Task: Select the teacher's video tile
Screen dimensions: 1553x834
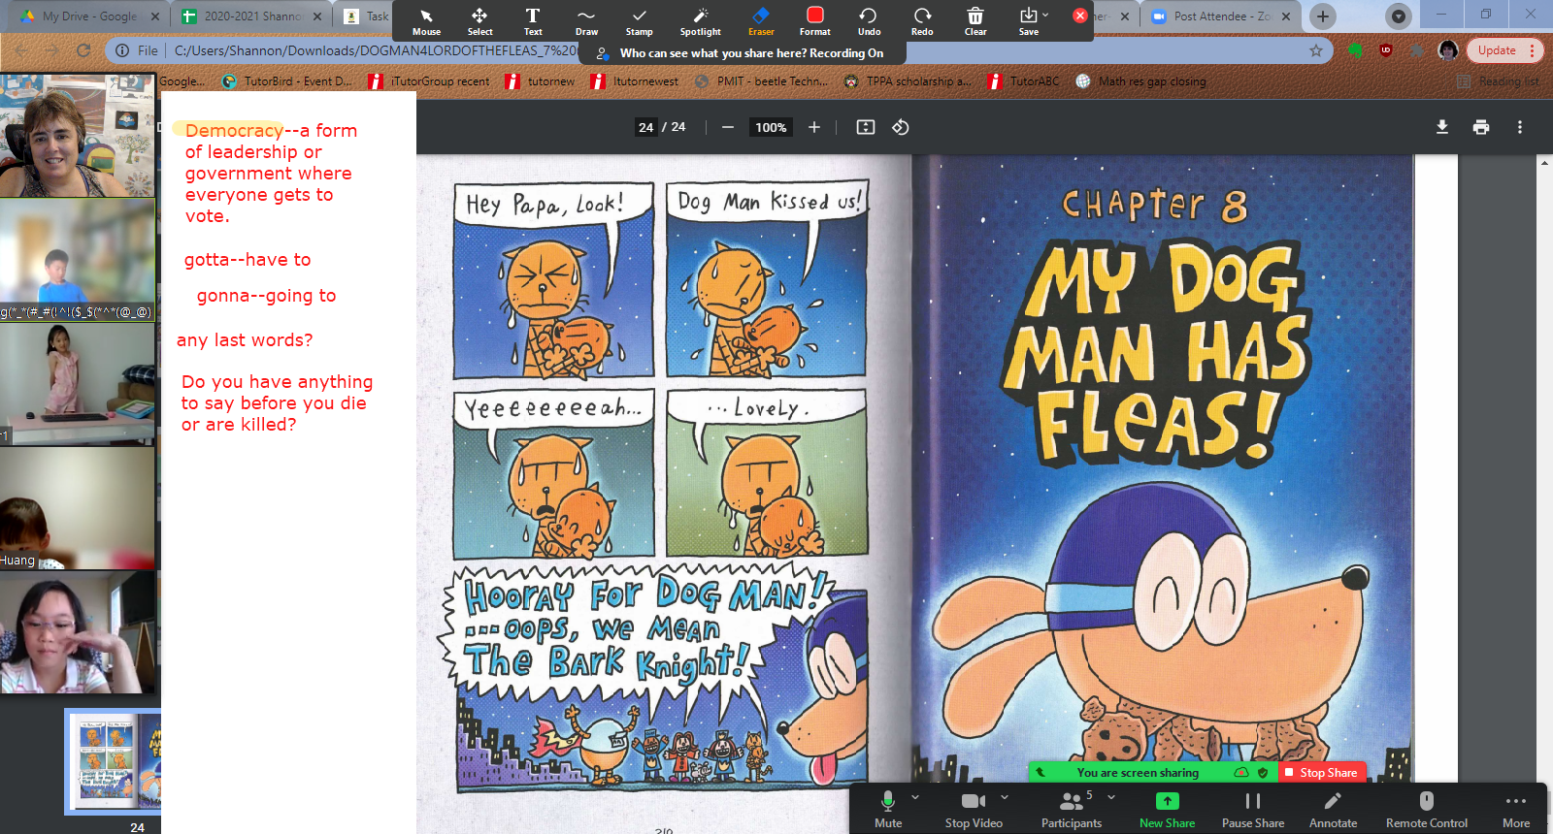Action: click(78, 136)
